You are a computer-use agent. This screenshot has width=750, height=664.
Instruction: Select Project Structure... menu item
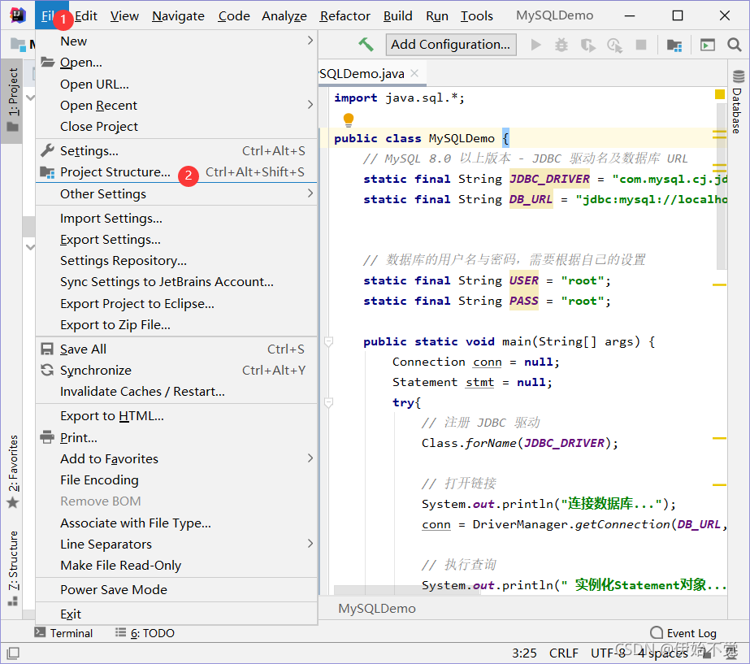click(x=176, y=171)
